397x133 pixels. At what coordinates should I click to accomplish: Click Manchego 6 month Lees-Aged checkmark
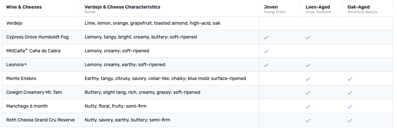308,107
